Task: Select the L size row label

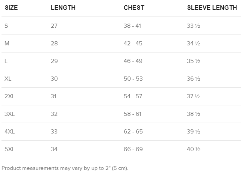Action: (x=6, y=61)
